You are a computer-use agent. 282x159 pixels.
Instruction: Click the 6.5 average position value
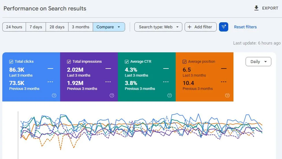click(187, 70)
